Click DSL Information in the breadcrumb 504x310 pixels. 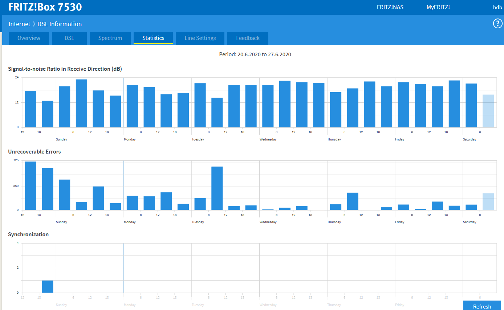pyautogui.click(x=60, y=24)
